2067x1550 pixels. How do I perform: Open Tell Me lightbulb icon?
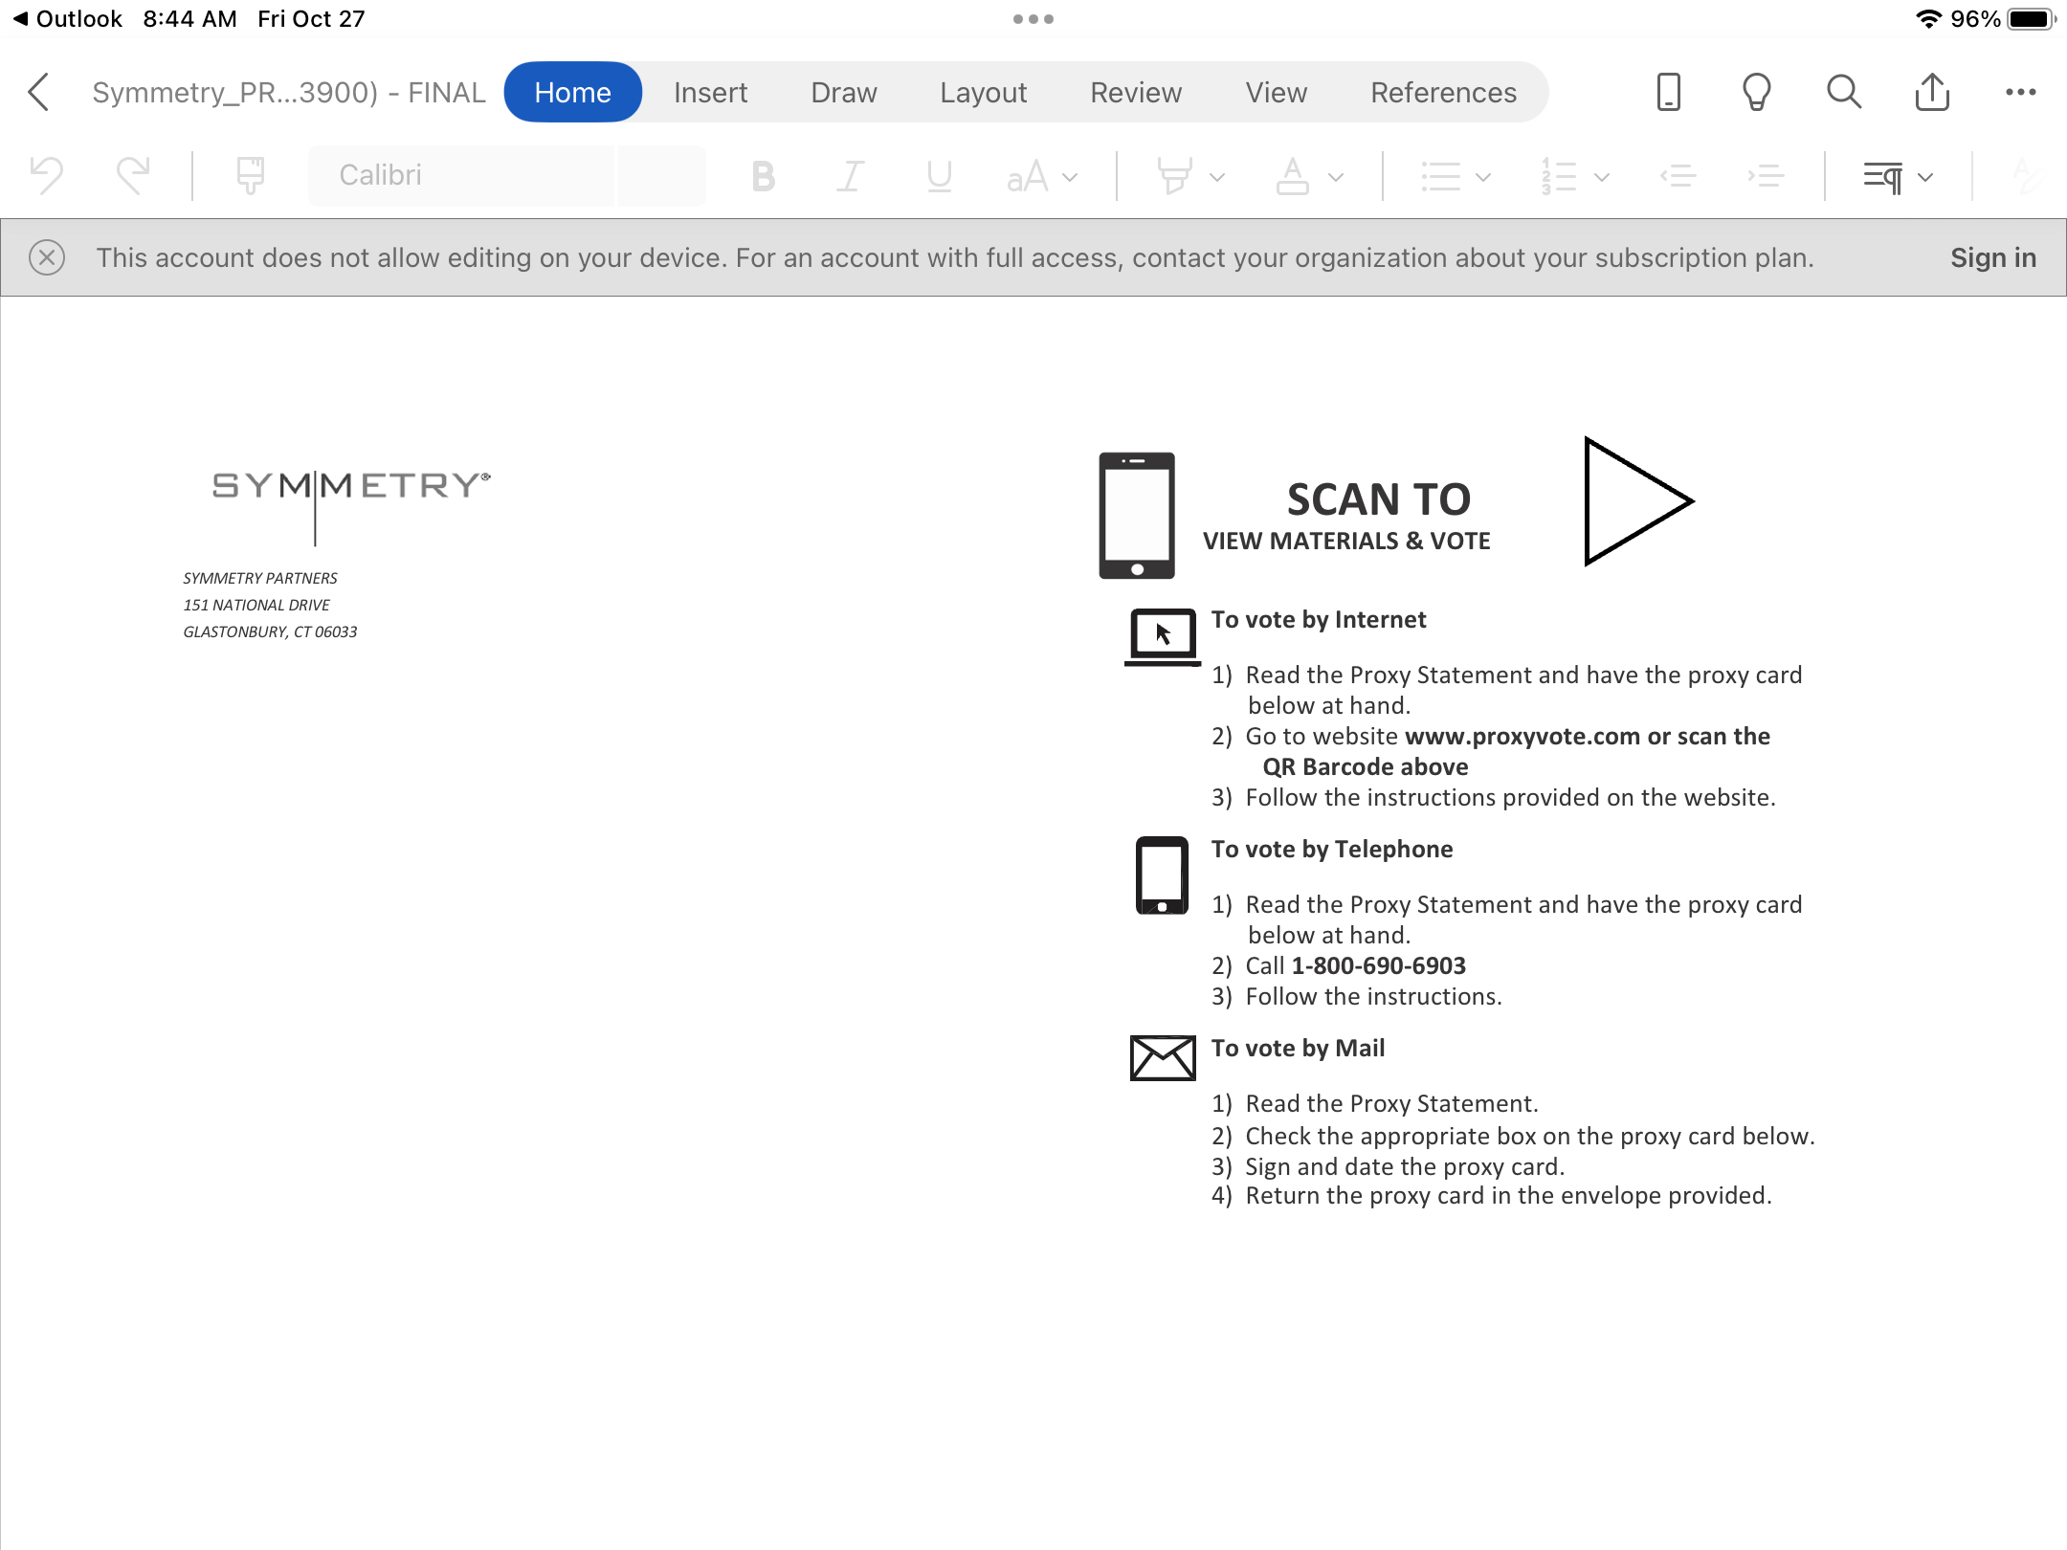(x=1756, y=93)
